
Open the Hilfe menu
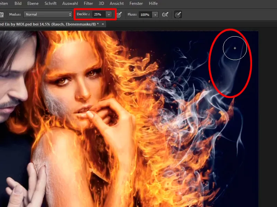(153, 3)
